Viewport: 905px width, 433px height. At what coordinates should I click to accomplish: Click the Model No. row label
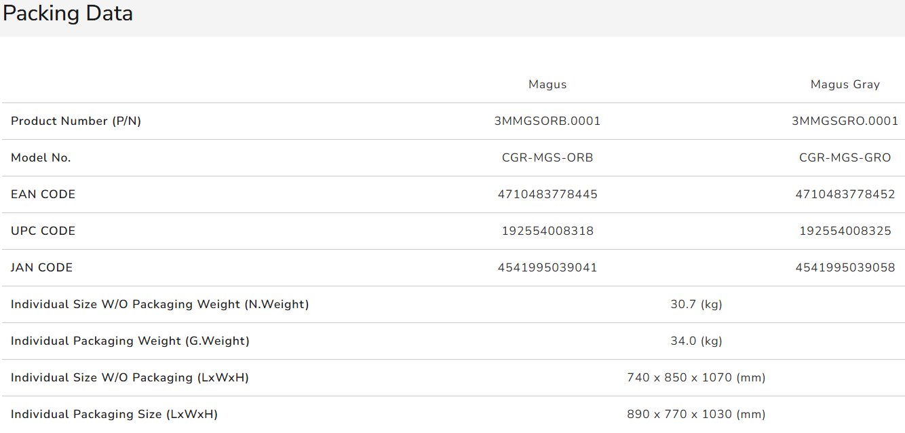41,158
